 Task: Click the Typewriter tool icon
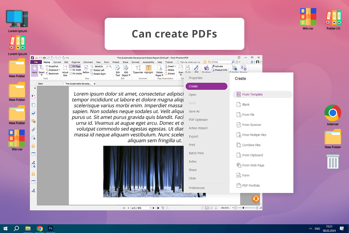pos(138,69)
